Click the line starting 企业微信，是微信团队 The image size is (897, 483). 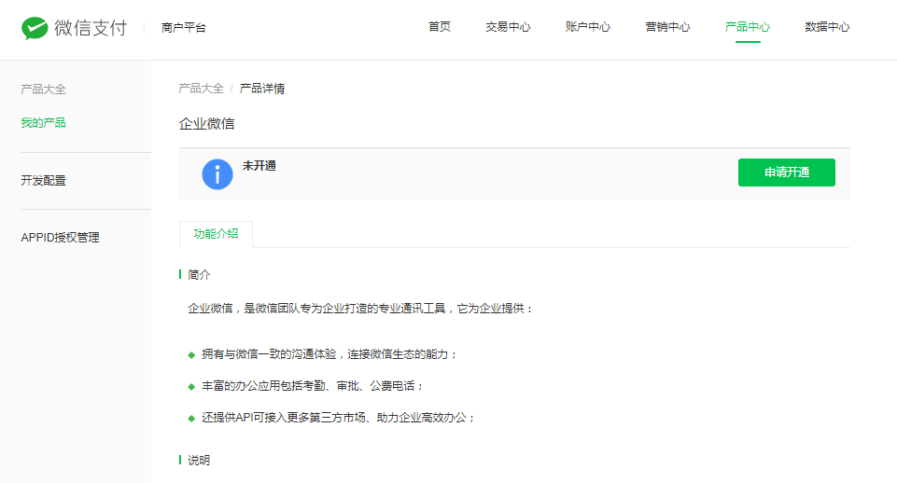pyautogui.click(x=360, y=309)
